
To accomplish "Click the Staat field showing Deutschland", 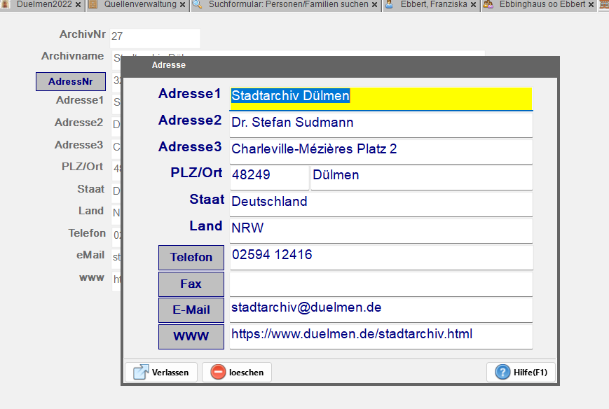I will click(x=381, y=202).
